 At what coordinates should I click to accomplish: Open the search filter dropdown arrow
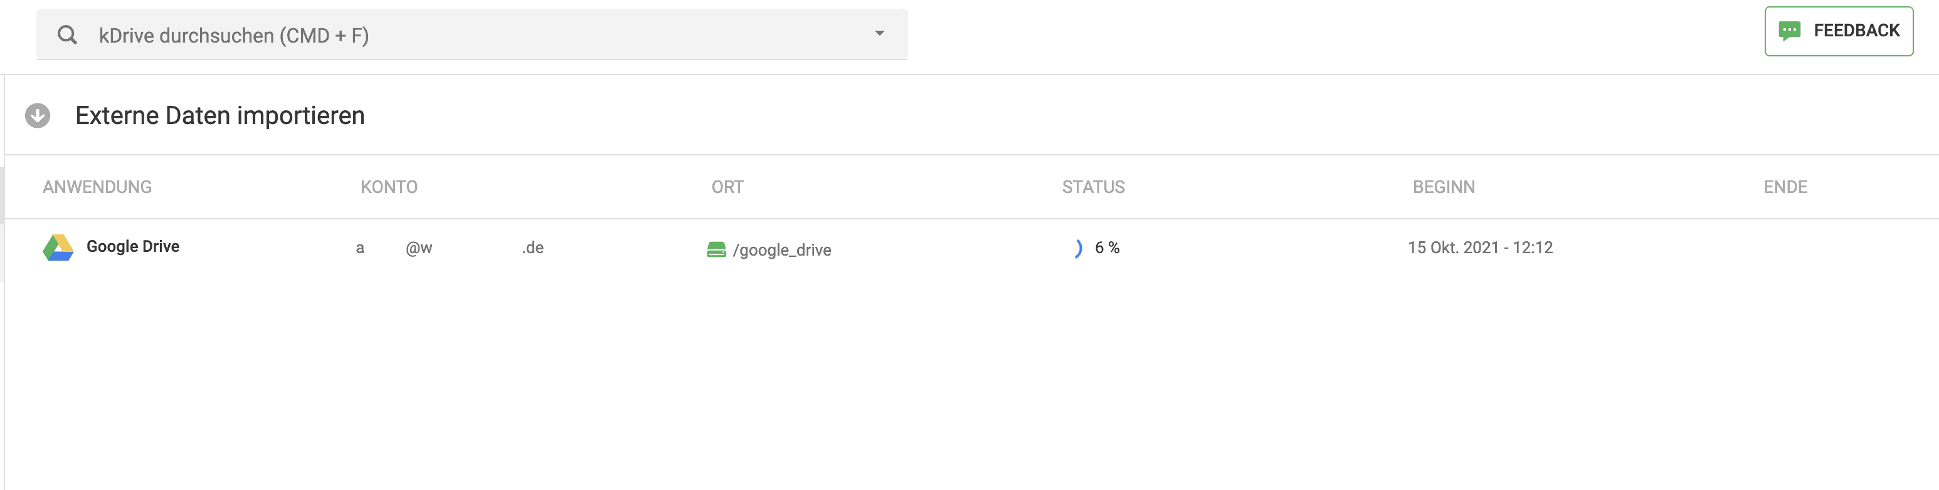point(879,33)
